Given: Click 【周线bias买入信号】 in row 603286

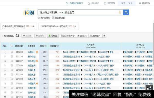Looking at the screenshot, I should point(105,75).
